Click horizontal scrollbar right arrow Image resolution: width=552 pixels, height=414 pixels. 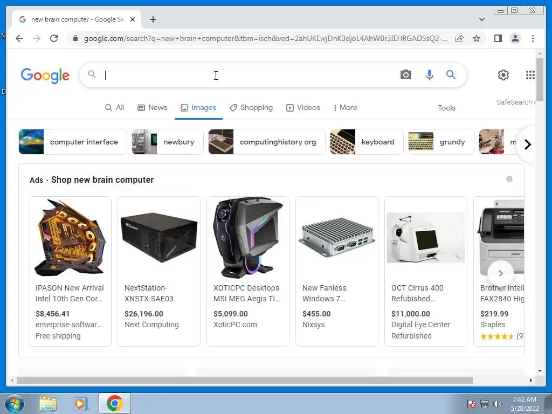click(531, 380)
